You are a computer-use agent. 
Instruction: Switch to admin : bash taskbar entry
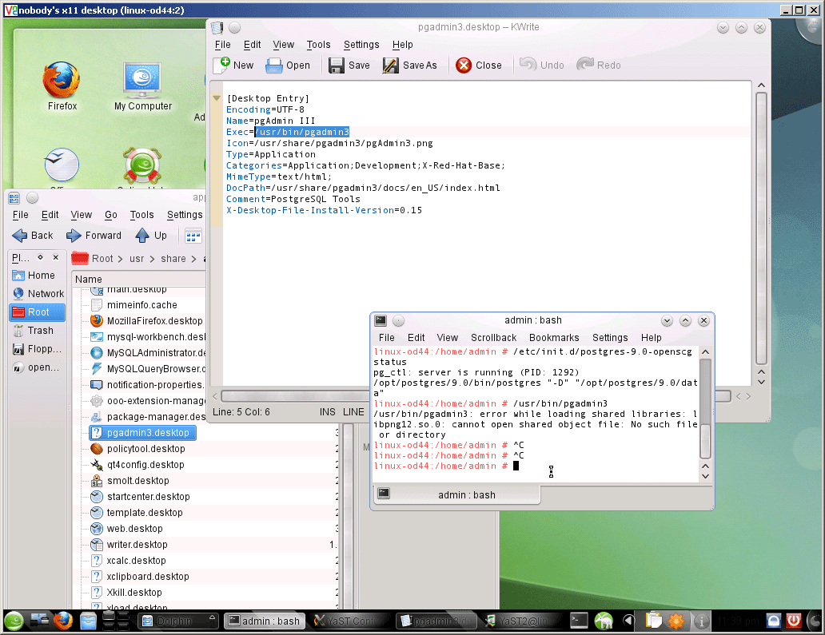[x=265, y=621]
